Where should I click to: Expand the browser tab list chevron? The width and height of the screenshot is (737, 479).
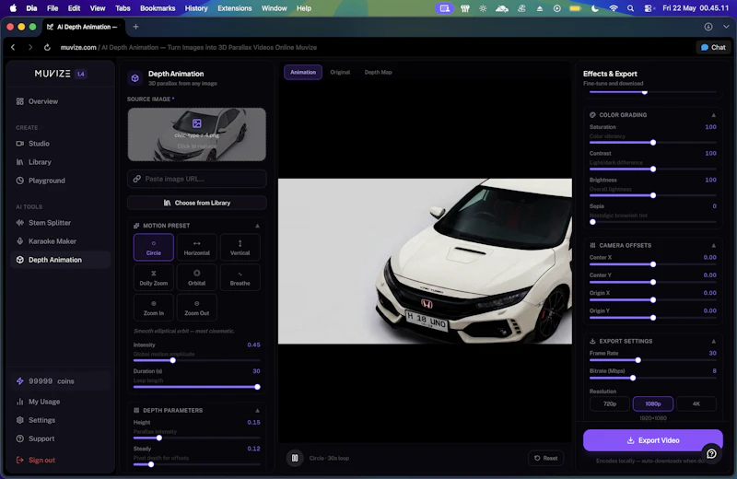tap(726, 27)
